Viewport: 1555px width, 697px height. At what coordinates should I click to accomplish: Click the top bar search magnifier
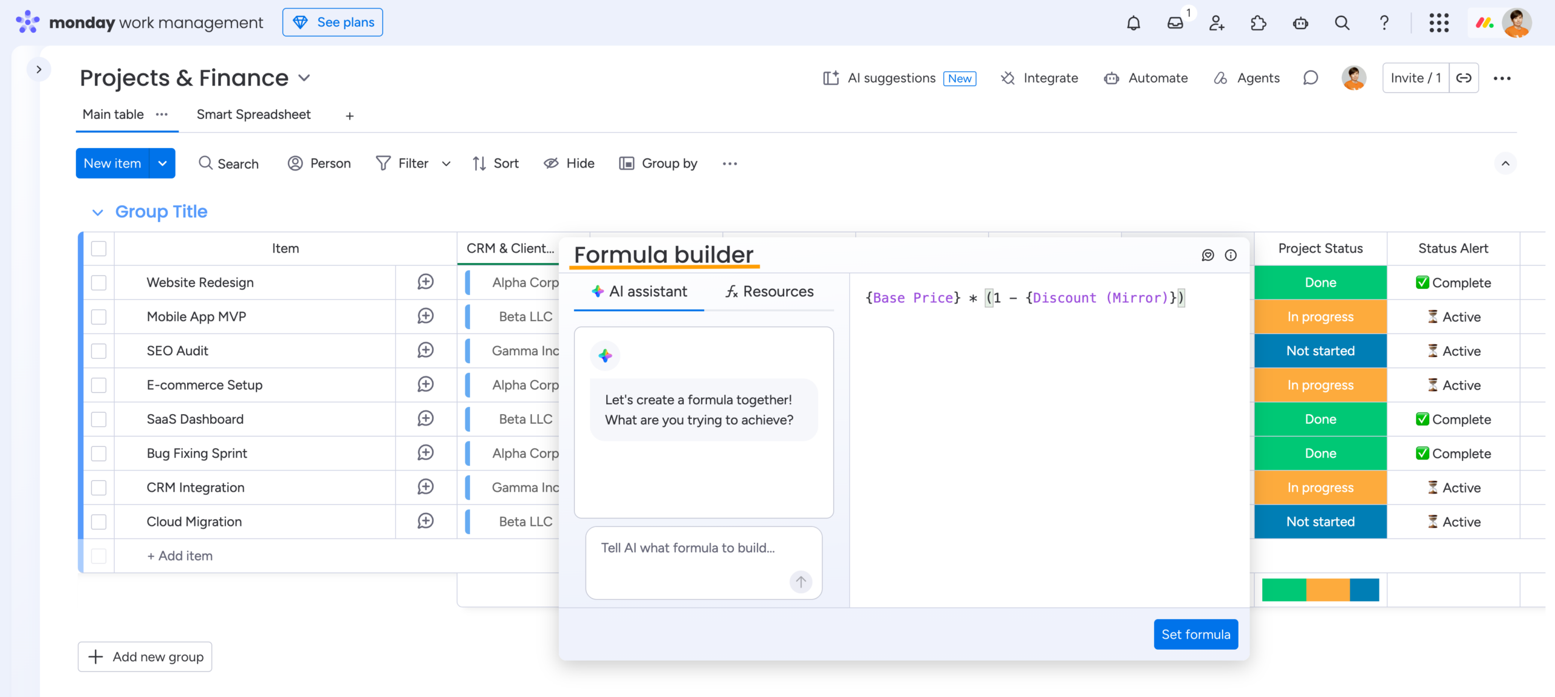[x=1342, y=23]
